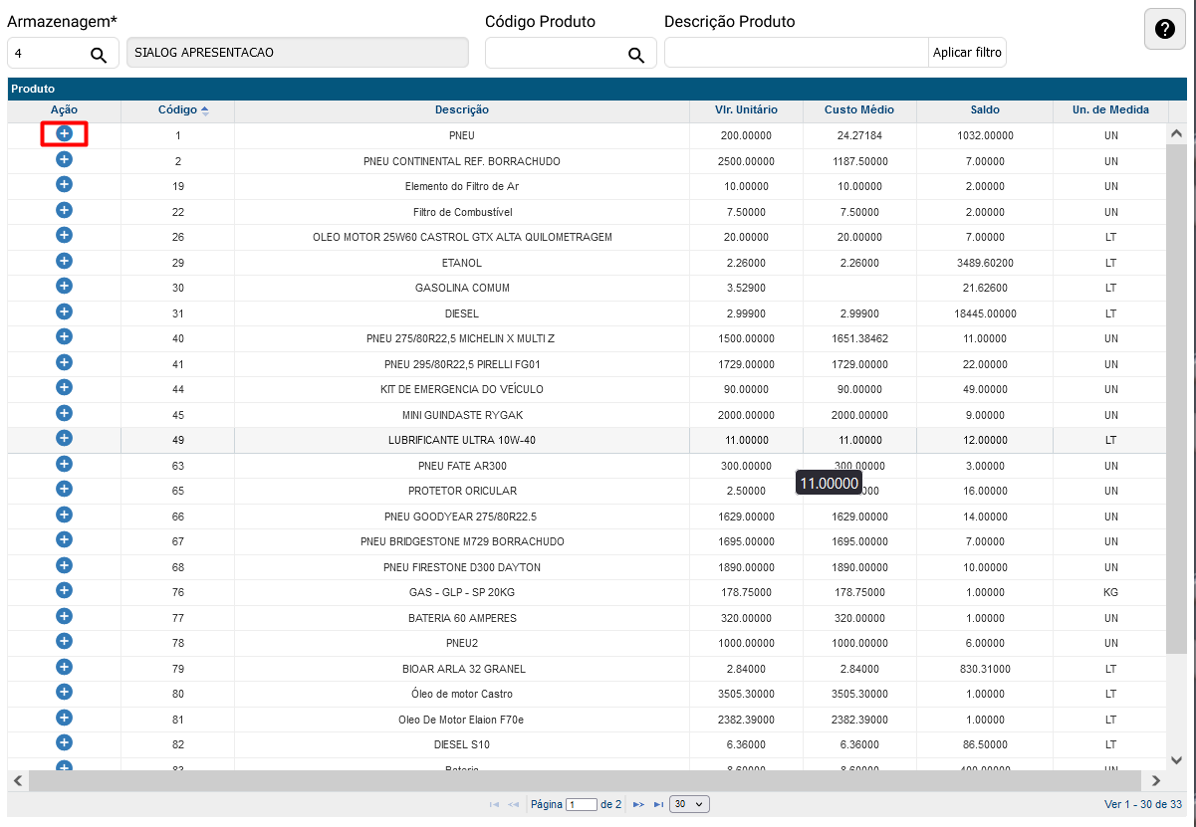Add MINI GUINDASTE RYGAK using plus icon
This screenshot has width=1196, height=827.
(x=64, y=413)
